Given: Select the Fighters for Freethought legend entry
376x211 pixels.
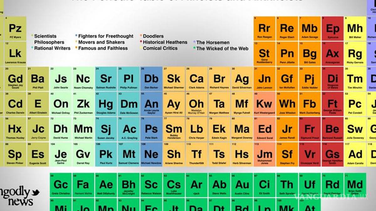Looking at the screenshot, I should coord(106,36).
